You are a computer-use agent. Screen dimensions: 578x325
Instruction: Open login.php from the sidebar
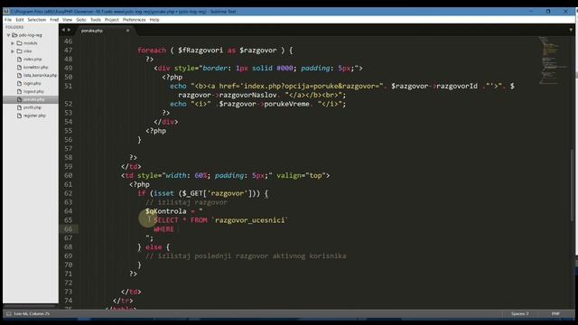pos(33,83)
